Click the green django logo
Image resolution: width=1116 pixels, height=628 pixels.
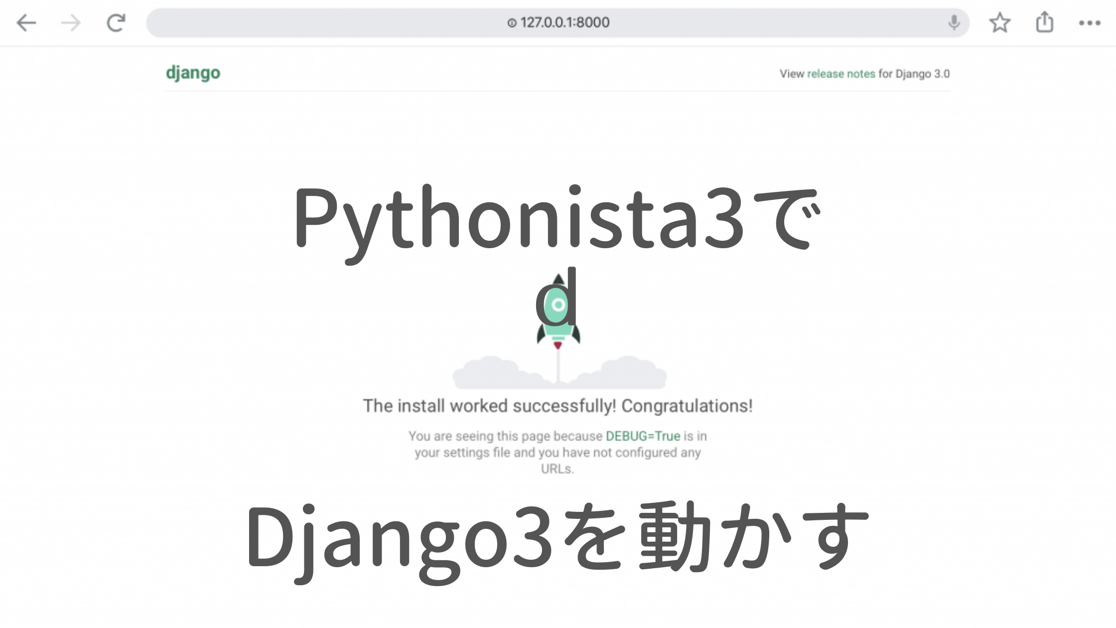pyautogui.click(x=193, y=73)
